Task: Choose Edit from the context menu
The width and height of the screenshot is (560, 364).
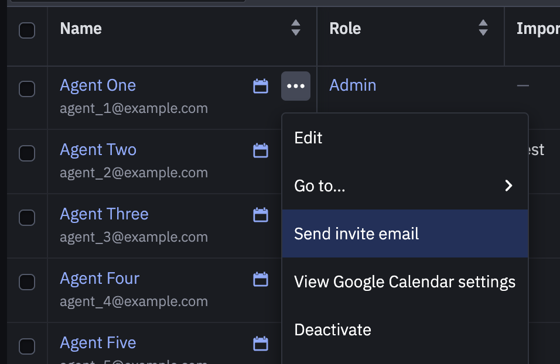Action: tap(405, 138)
